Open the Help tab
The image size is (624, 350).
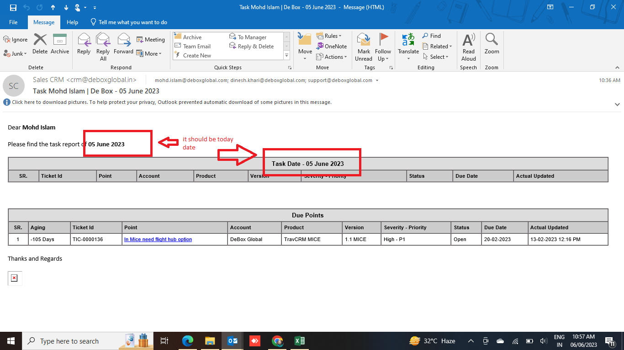coord(72,22)
